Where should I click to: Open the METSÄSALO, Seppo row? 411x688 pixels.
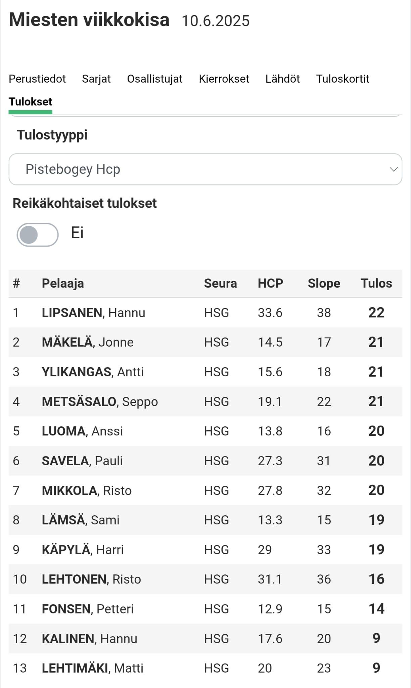[x=205, y=401]
